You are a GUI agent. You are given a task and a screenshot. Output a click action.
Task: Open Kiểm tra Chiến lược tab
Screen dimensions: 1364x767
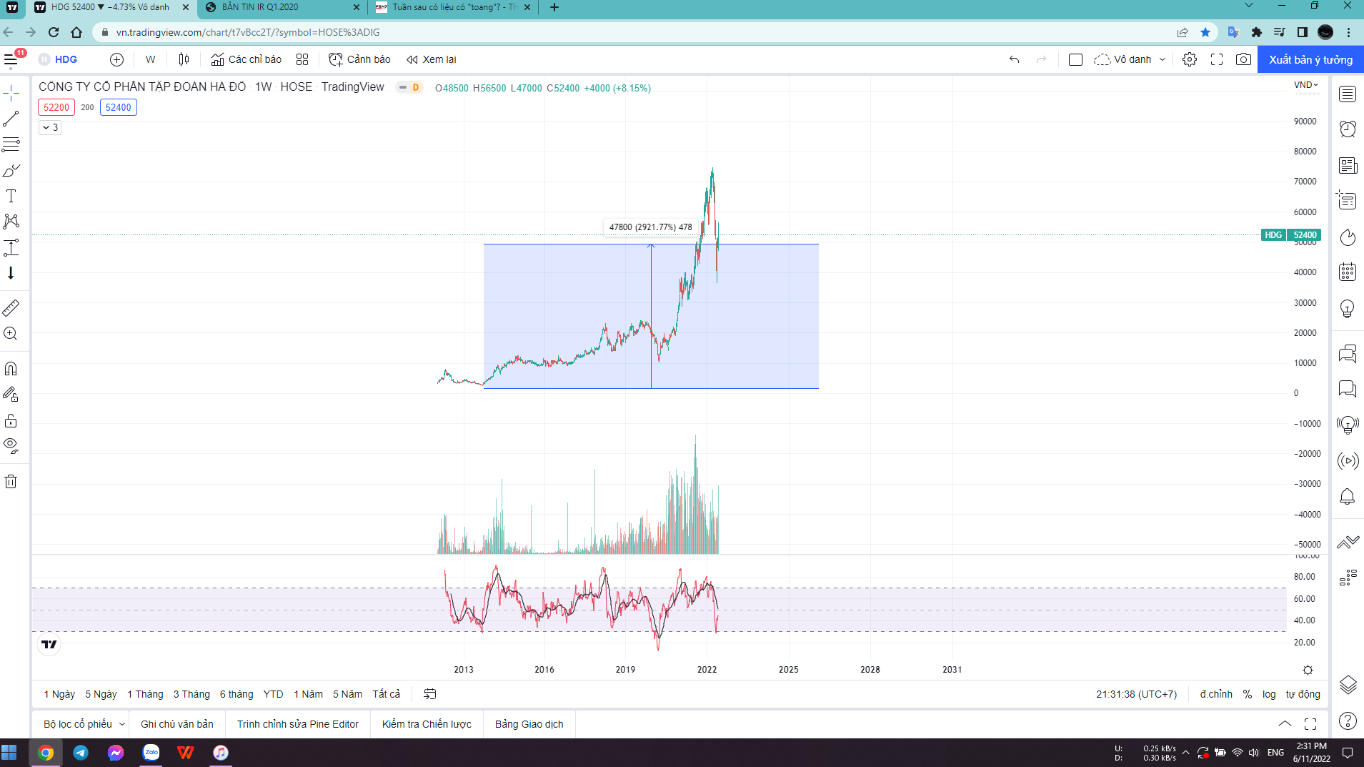pos(427,724)
